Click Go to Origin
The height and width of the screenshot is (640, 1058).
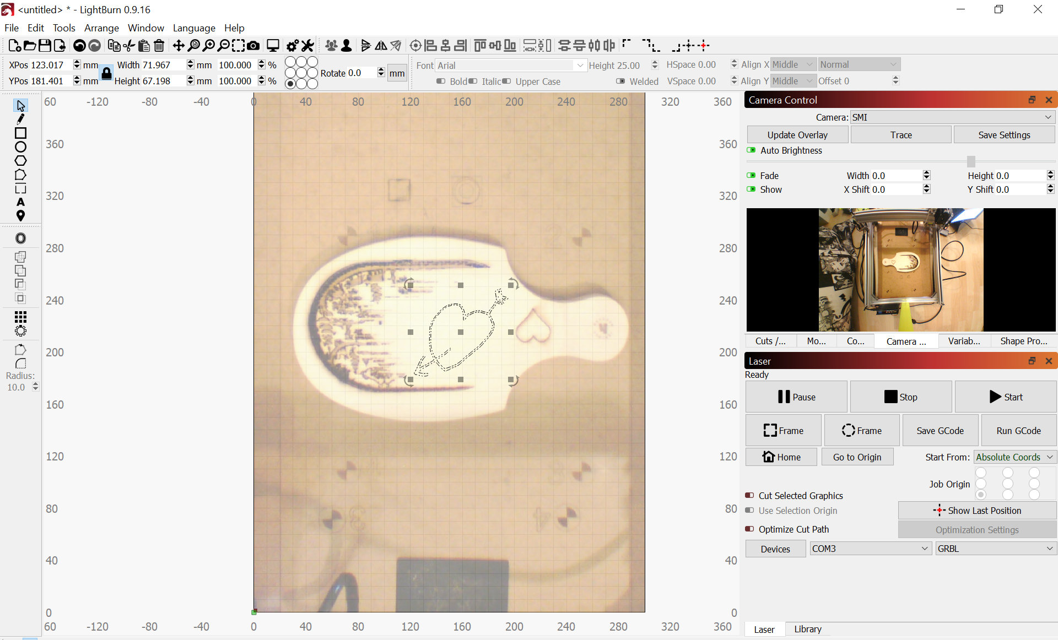[857, 457]
